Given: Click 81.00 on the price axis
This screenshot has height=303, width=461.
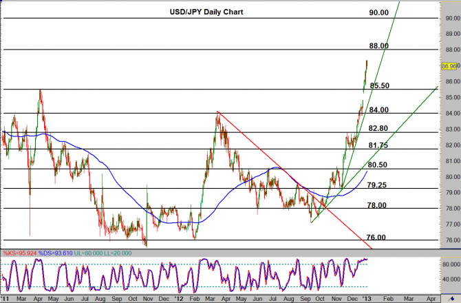Looking at the screenshot, I should click(453, 161).
